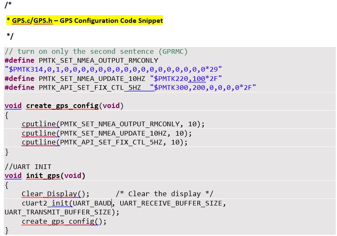This screenshot has height=236, width=337.
Task: Click PMTK_SET_NMEA_UPDATE_10HZ in its #define line
Action: (92, 78)
